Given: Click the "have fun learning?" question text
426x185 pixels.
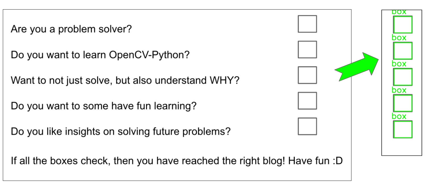Looking at the screenshot, I should tap(104, 106).
